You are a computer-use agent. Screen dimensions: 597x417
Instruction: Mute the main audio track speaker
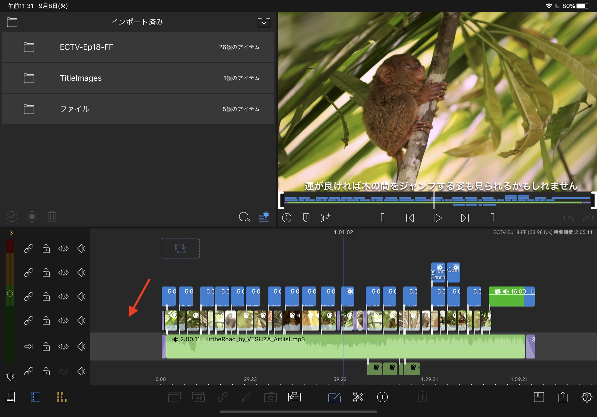click(x=81, y=346)
